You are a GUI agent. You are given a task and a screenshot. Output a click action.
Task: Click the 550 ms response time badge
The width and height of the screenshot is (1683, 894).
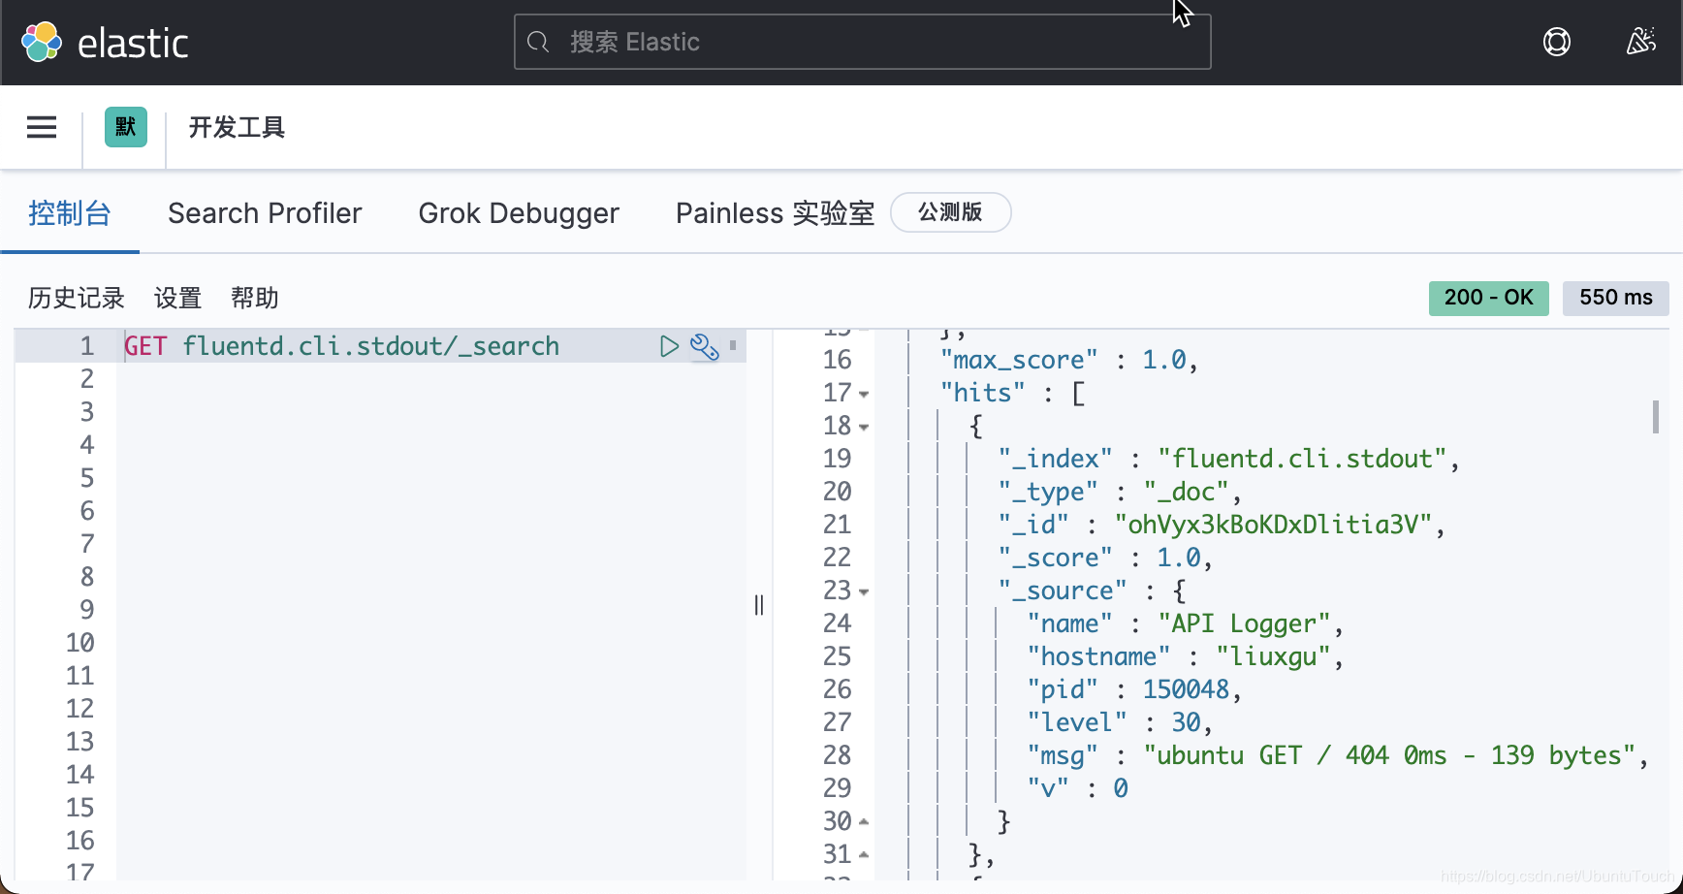point(1615,298)
